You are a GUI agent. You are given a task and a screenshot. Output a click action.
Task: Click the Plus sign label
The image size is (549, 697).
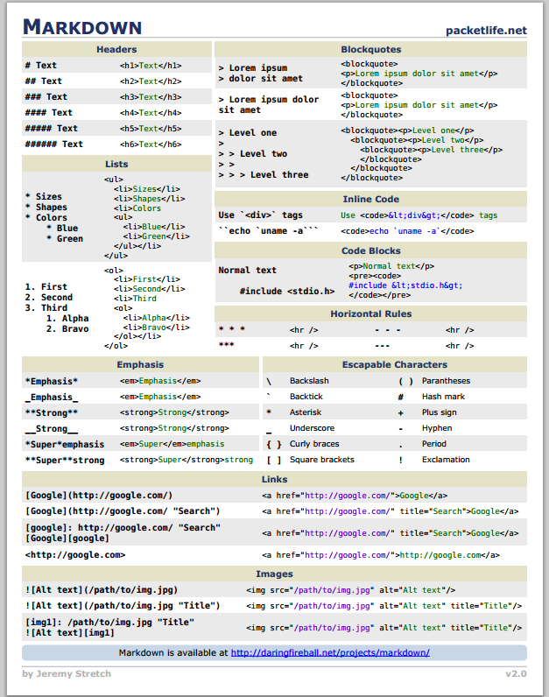(440, 412)
